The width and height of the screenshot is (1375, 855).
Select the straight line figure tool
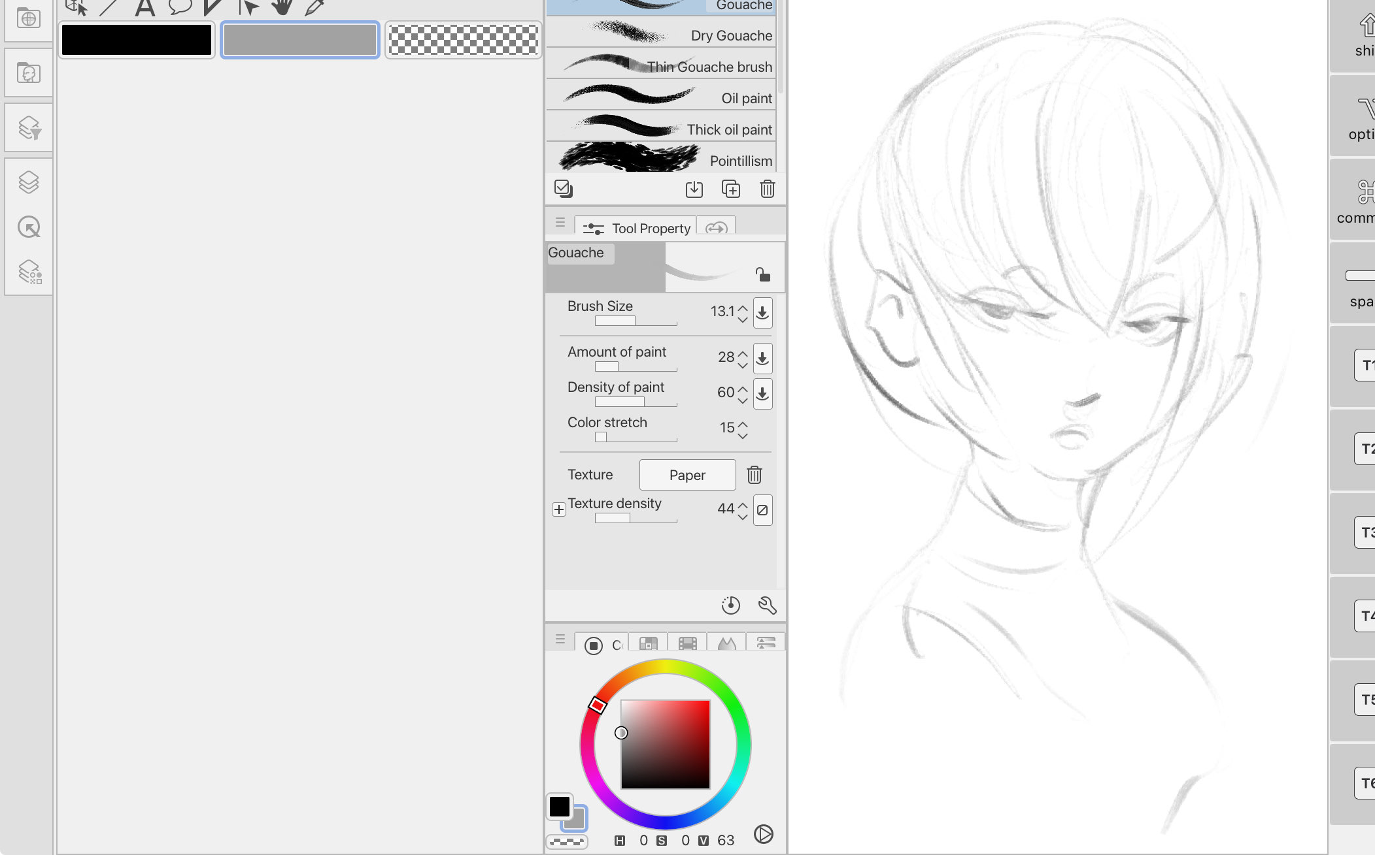110,7
